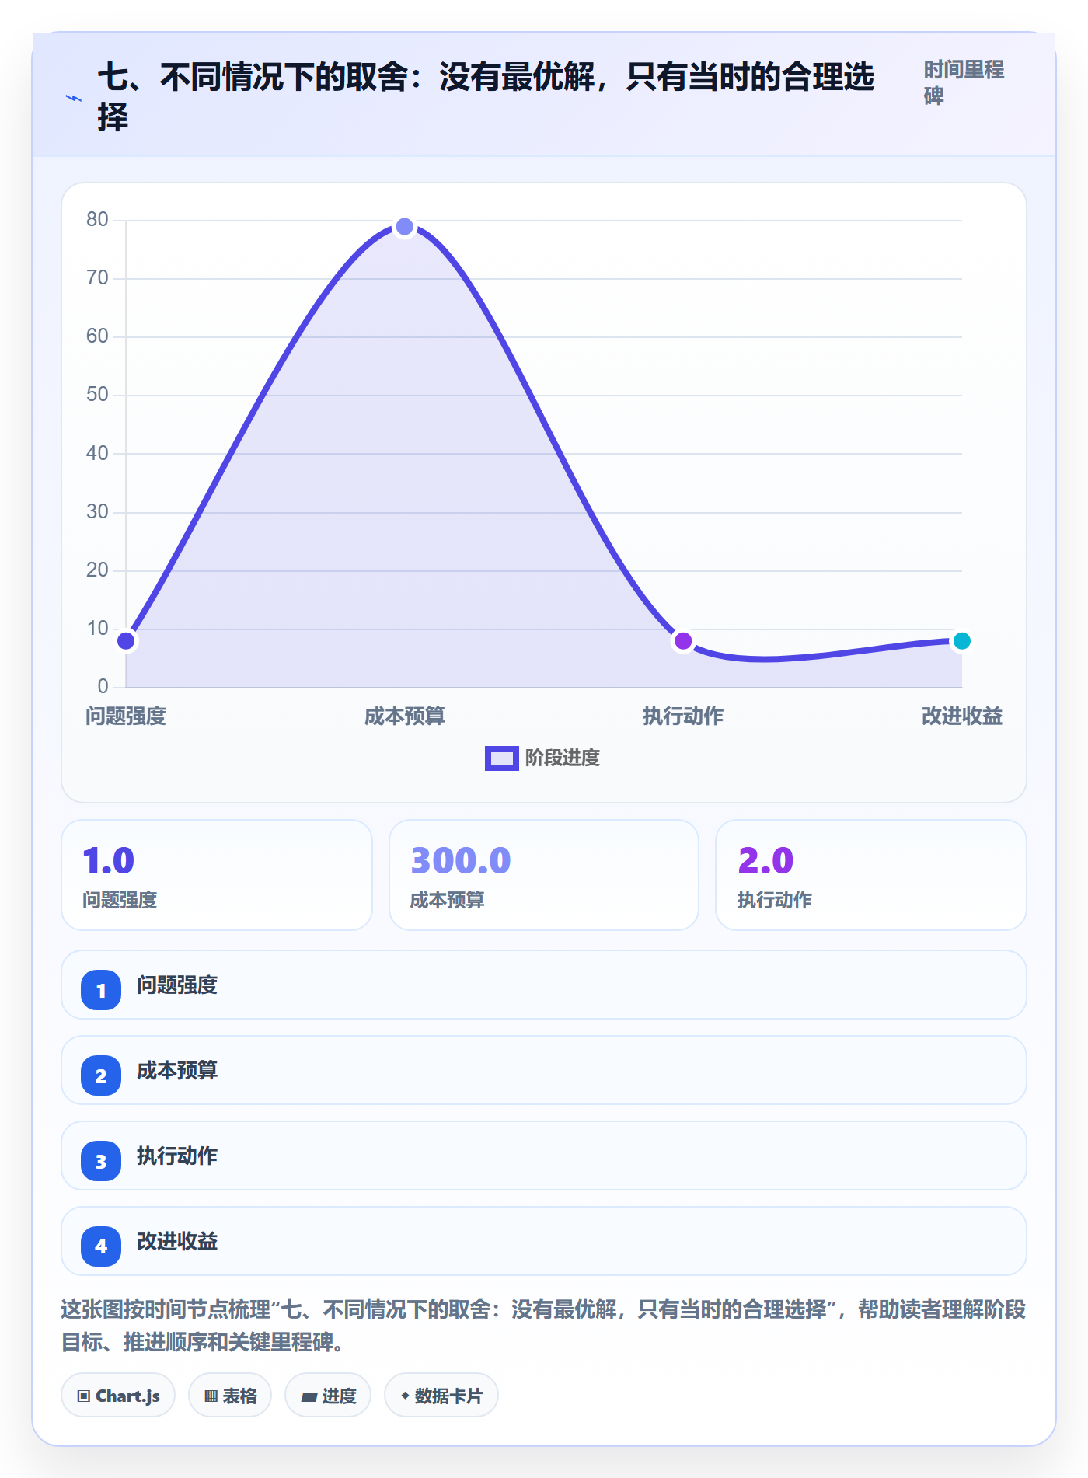This screenshot has width=1088, height=1478.
Task: Click the cyan 改进收益 data point on the chart
Action: (x=961, y=641)
